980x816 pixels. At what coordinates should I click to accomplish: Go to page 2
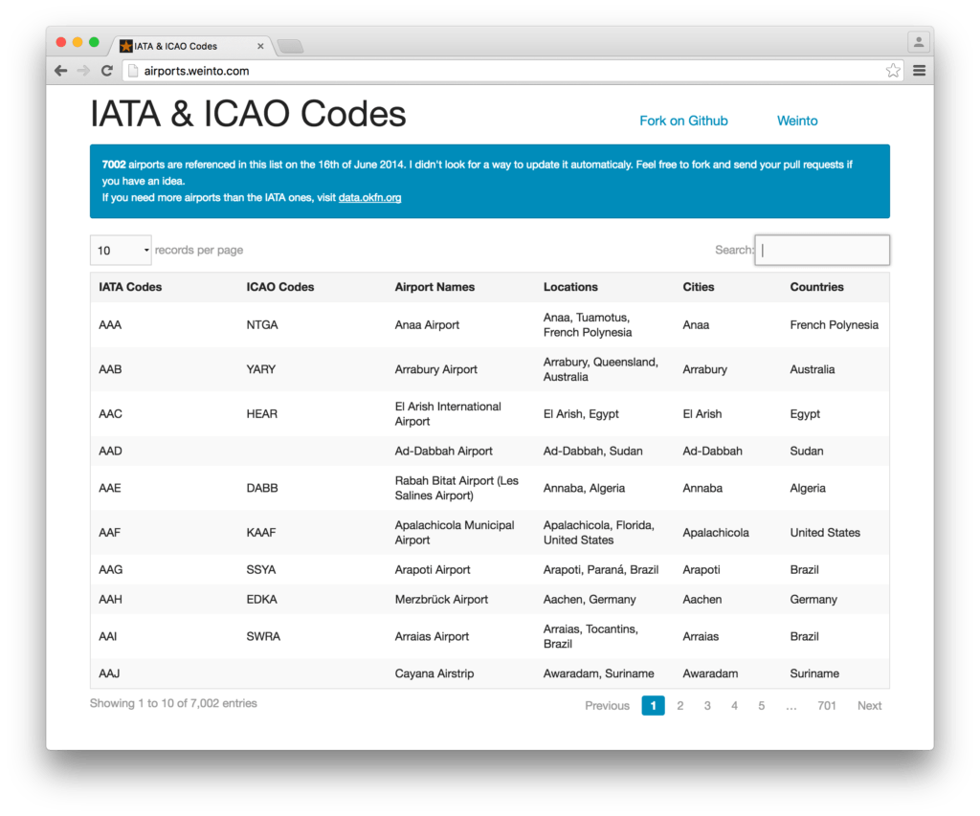click(x=680, y=705)
